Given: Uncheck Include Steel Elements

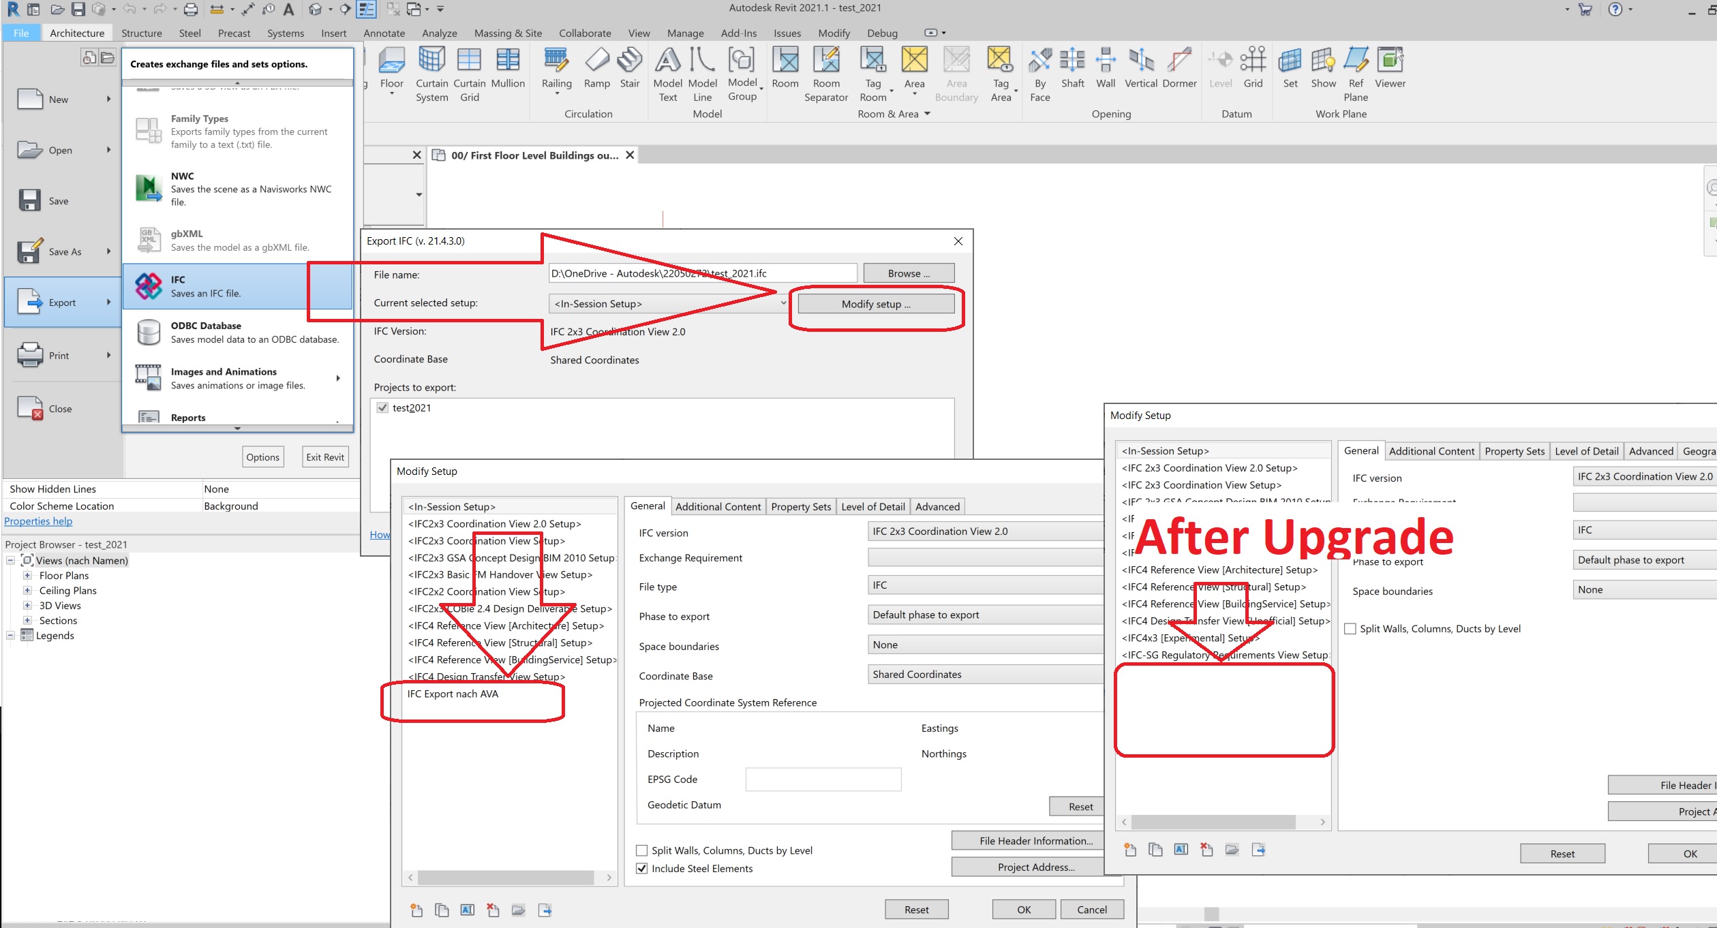Looking at the screenshot, I should [x=641, y=868].
